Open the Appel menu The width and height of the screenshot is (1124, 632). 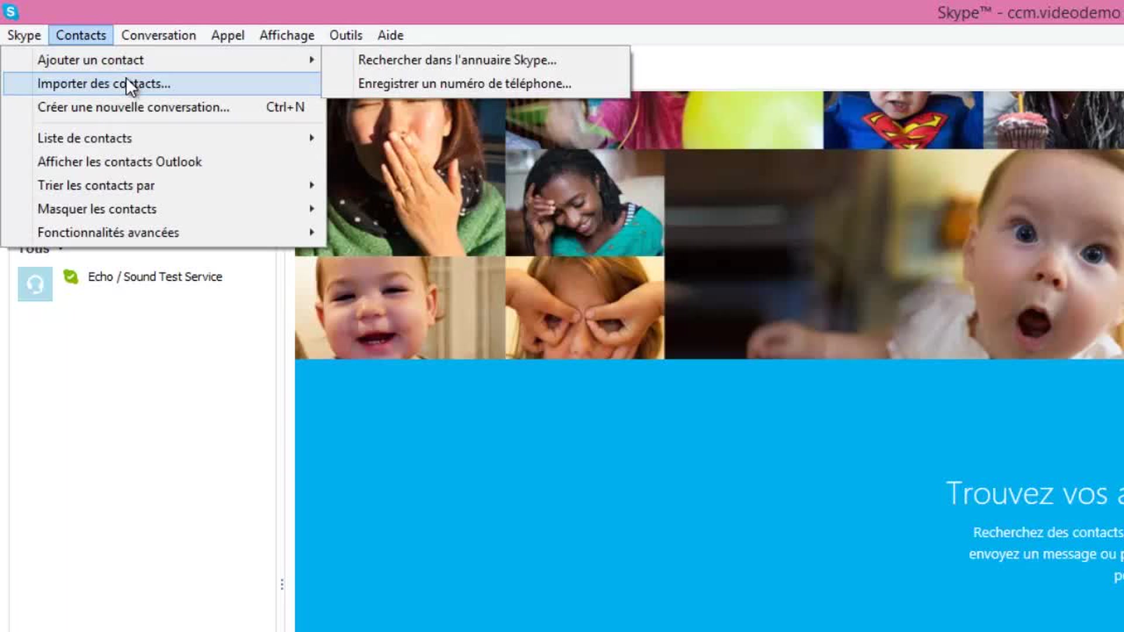click(x=227, y=35)
